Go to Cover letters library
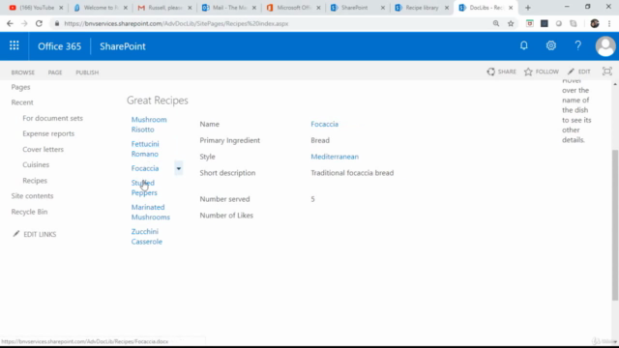This screenshot has width=619, height=348. point(43,149)
